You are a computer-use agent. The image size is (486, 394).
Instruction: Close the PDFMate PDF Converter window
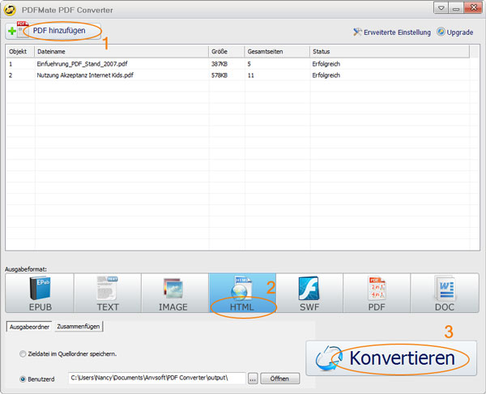473,7
